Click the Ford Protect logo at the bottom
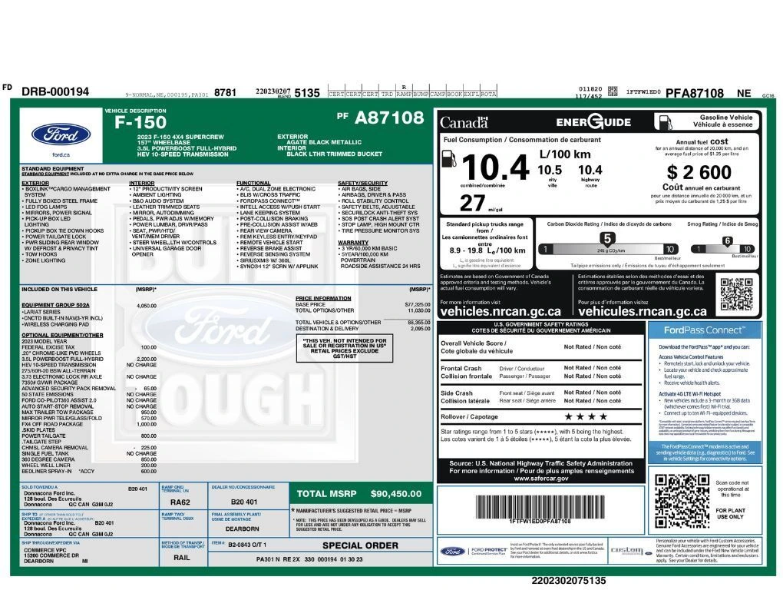 pyautogui.click(x=473, y=552)
